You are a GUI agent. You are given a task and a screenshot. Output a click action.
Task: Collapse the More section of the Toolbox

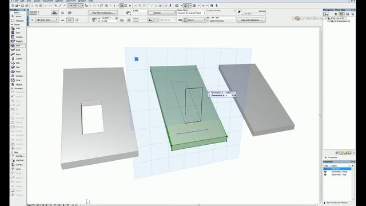pos(12,152)
